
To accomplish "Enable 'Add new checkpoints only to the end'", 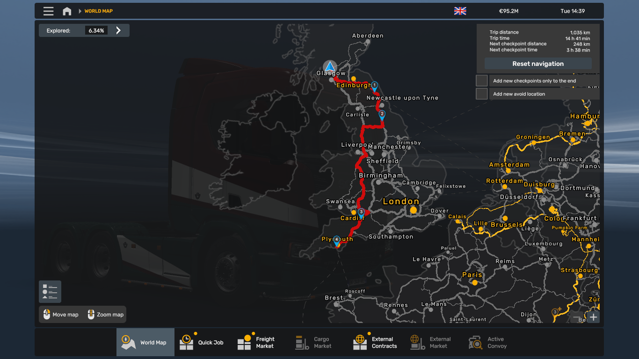I will (x=482, y=81).
